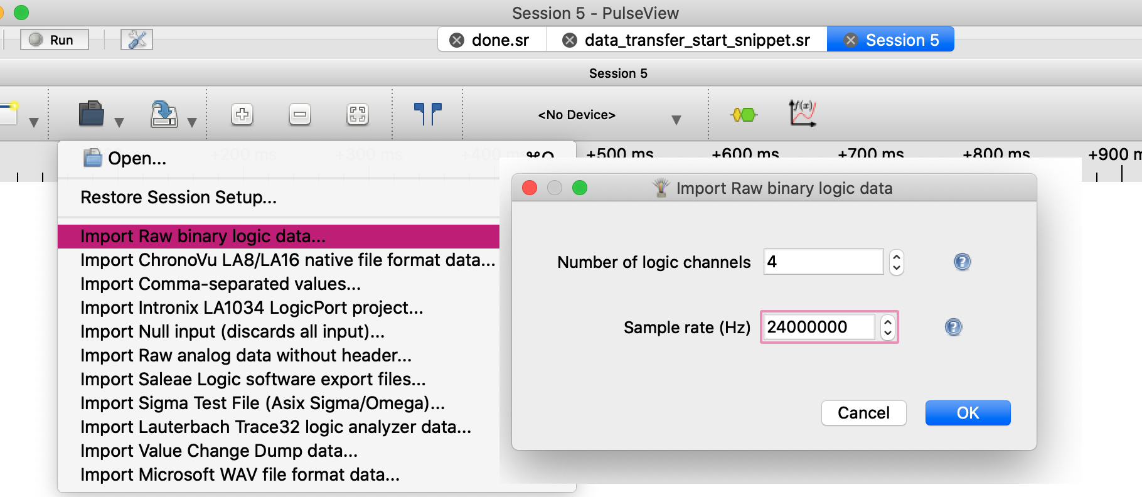Close the Session 5 tab
Viewport: 1142px width, 497px height.
point(851,40)
